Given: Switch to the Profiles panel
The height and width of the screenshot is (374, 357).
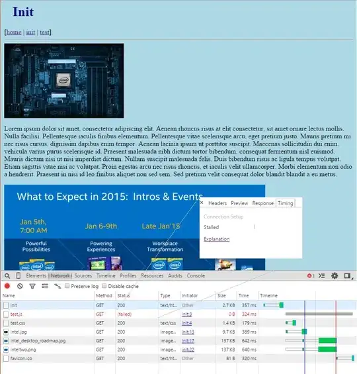Looking at the screenshot, I should coord(128,276).
